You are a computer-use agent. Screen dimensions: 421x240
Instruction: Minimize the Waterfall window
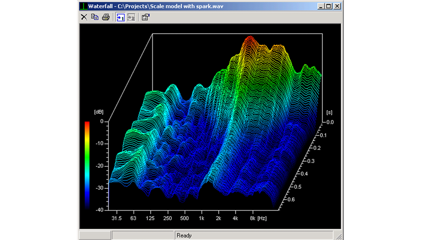point(322,6)
